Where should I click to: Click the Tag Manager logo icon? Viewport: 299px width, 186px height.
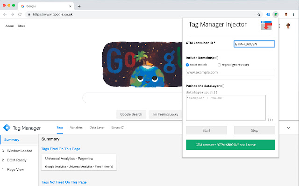(7, 127)
